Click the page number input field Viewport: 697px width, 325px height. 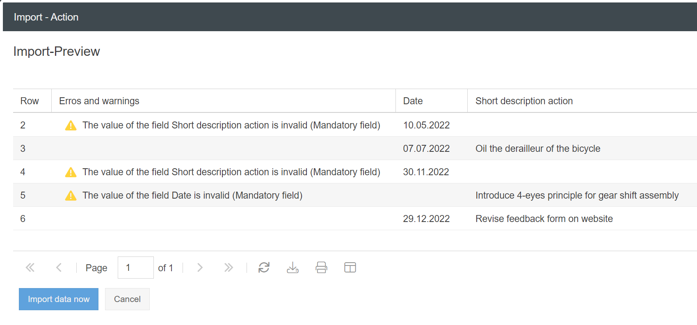pos(135,268)
